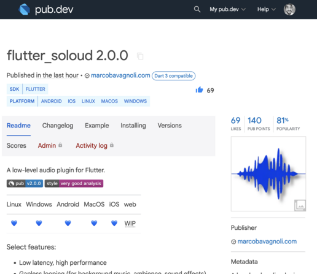Click the verified publisher icon near the title
This screenshot has height=274, width=317.
click(x=87, y=76)
